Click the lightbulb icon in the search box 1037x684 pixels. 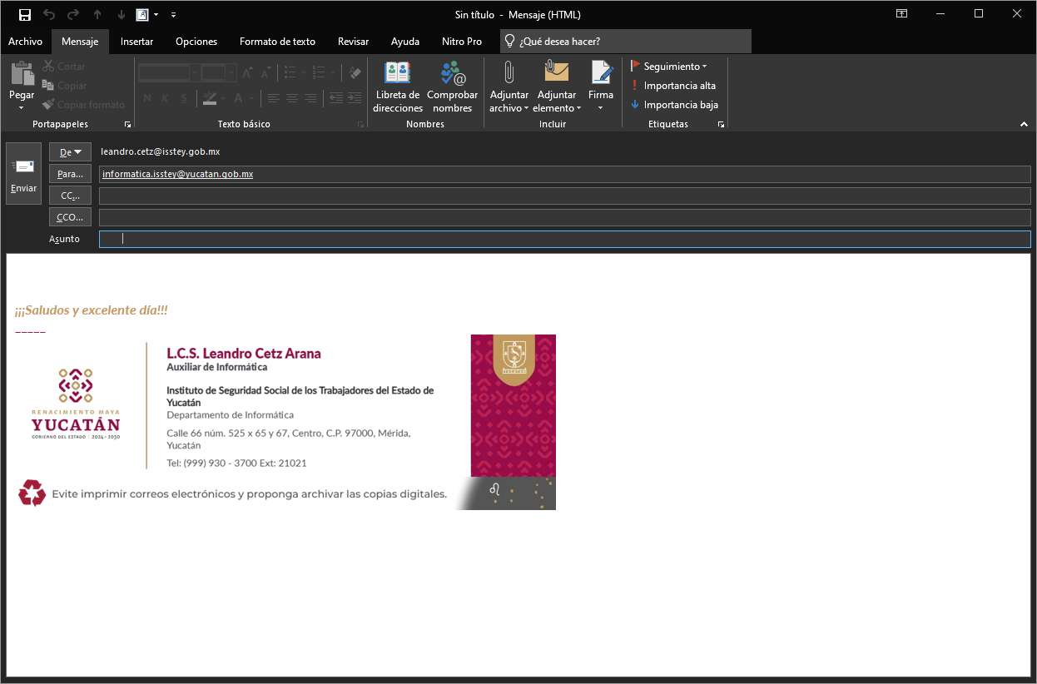coord(509,41)
